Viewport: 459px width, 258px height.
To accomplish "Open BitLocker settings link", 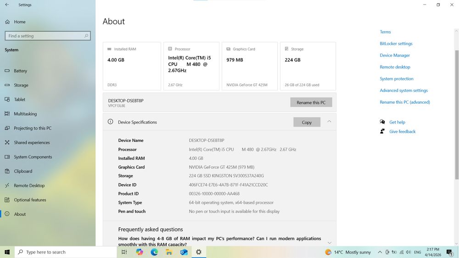I will (x=396, y=44).
